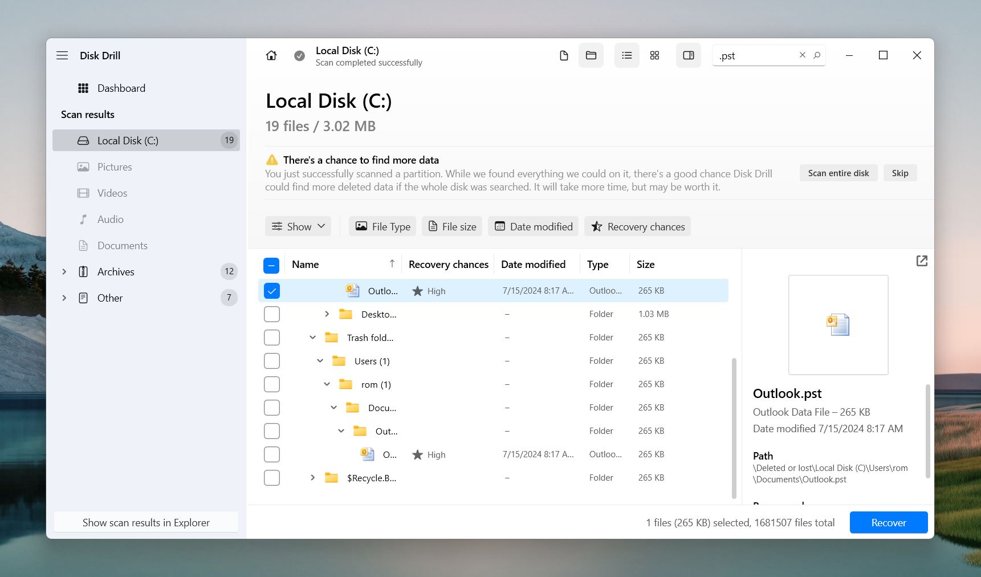Click Show scan results in Explorer

tap(146, 523)
